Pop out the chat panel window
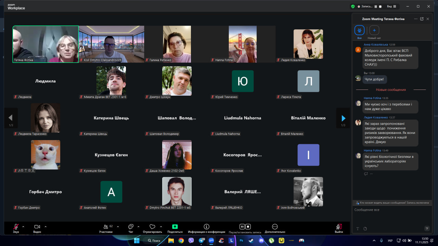This screenshot has width=438, height=246. click(422, 19)
